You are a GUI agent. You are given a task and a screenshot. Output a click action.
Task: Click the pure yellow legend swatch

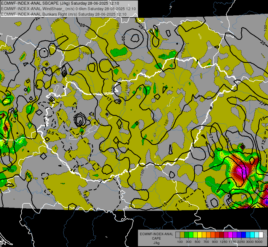(x=200, y=235)
